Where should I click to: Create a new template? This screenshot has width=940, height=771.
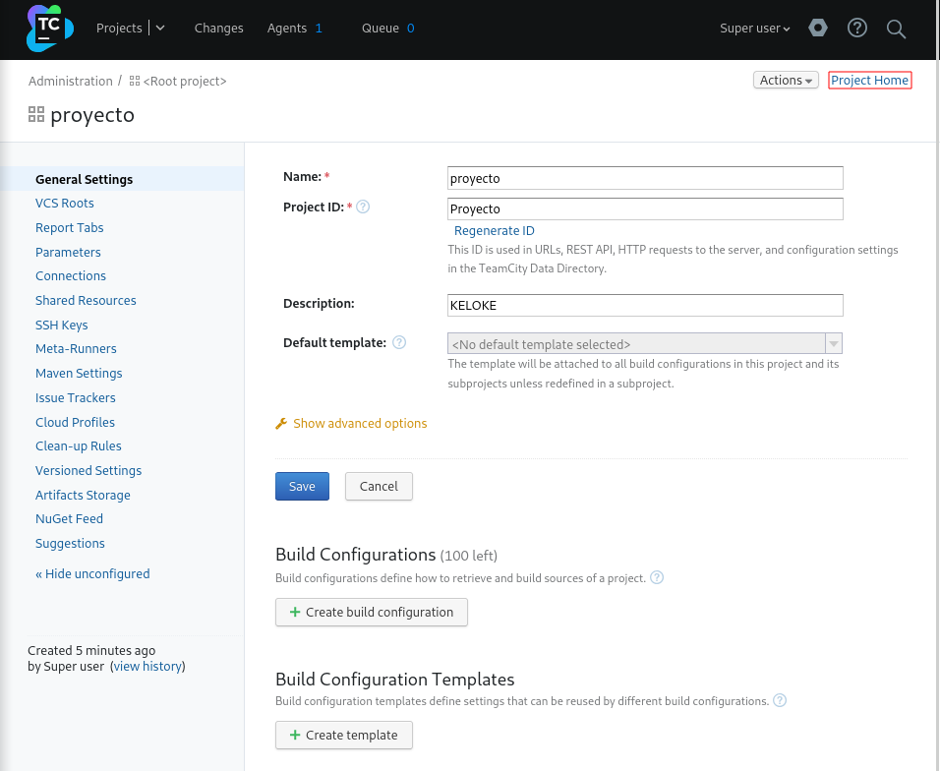(344, 735)
